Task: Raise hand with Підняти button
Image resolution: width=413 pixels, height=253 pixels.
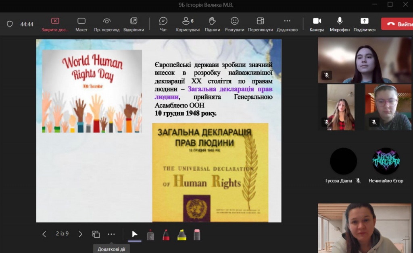Action: click(212, 24)
